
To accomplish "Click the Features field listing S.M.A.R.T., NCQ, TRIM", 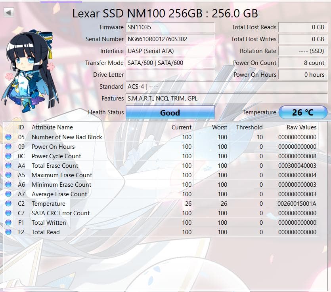I will (170, 98).
